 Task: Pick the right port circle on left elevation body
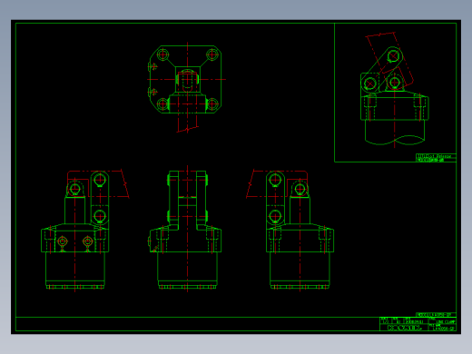[x=87, y=241]
